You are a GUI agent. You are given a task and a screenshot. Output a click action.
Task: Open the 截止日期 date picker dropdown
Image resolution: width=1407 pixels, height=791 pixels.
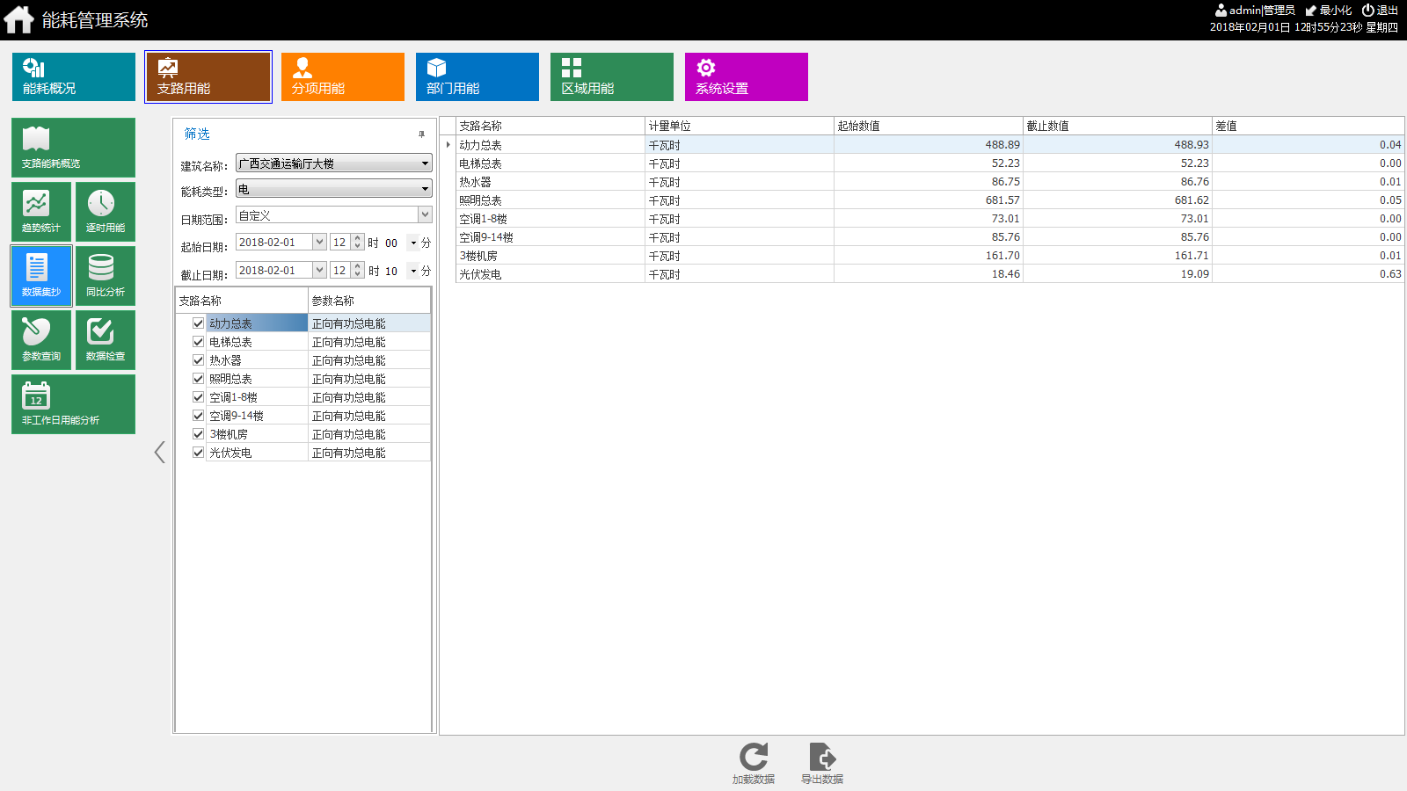tap(319, 270)
